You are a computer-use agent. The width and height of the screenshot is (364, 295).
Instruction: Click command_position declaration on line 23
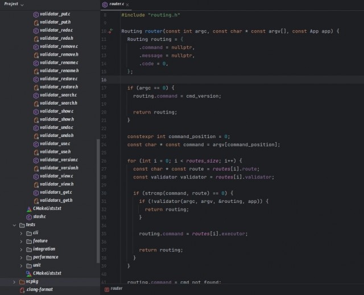click(x=192, y=136)
